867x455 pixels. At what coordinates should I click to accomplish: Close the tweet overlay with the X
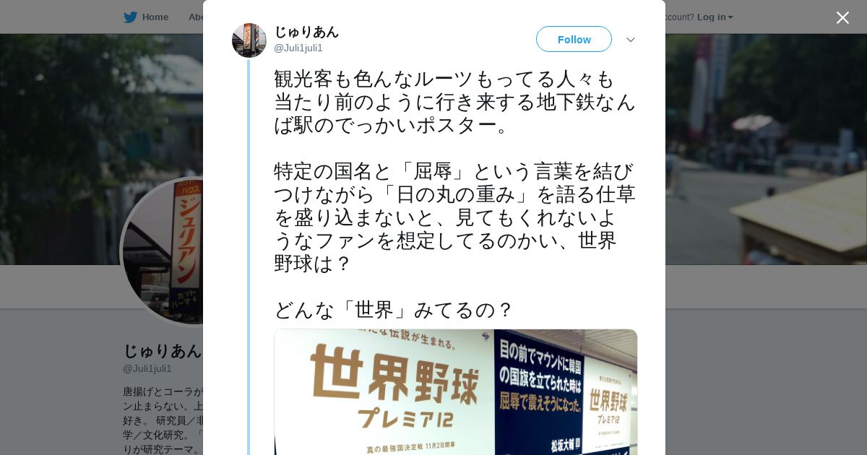pos(842,17)
